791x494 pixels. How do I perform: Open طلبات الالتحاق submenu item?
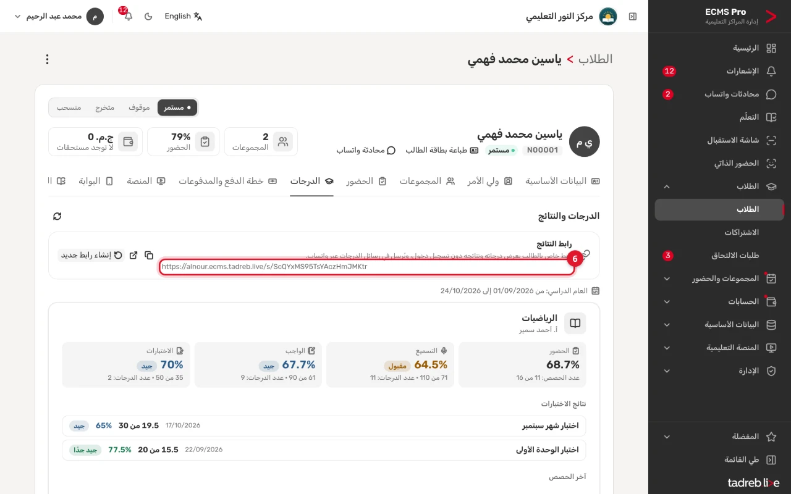(719, 256)
